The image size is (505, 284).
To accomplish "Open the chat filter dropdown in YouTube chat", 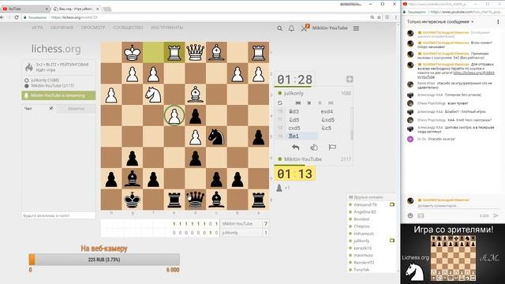I will pyautogui.click(x=440, y=22).
